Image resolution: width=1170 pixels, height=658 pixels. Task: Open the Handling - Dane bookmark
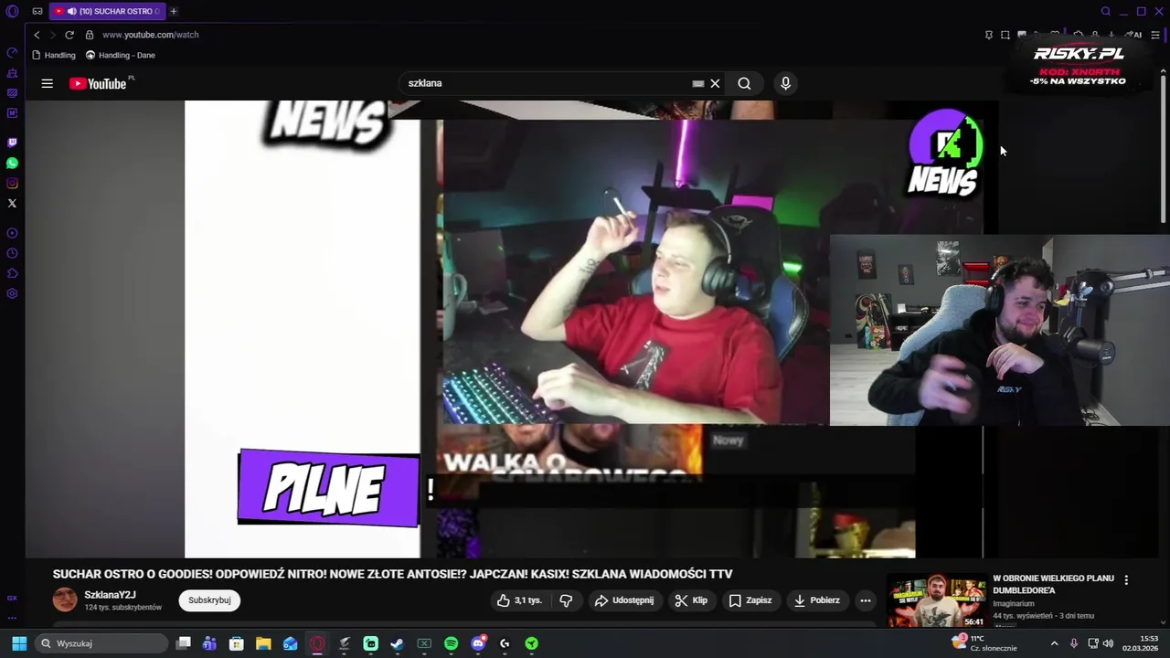[x=121, y=55]
